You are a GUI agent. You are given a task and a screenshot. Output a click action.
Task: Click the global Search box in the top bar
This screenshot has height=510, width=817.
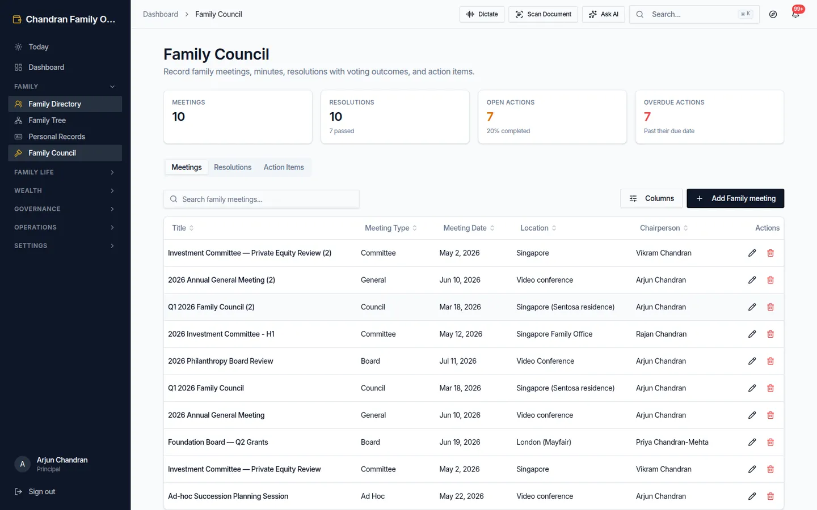pyautogui.click(x=694, y=14)
